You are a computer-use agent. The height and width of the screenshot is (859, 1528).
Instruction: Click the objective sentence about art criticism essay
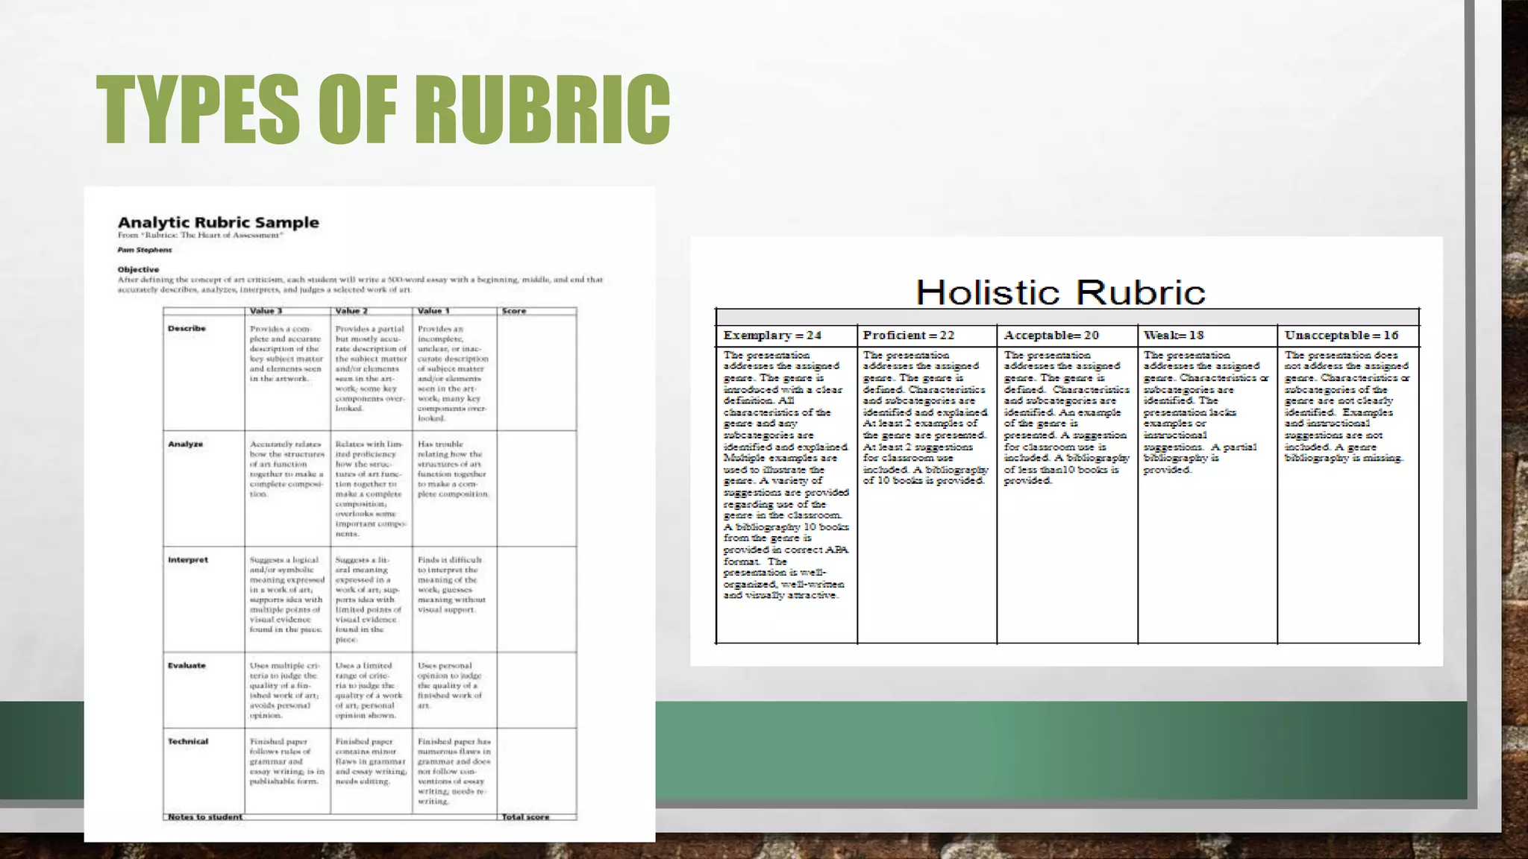(x=360, y=284)
